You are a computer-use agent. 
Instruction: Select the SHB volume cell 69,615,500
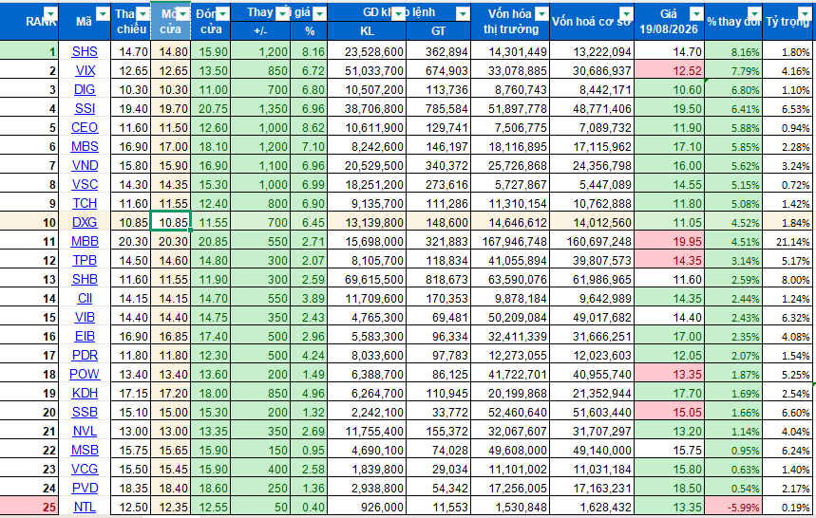(367, 280)
